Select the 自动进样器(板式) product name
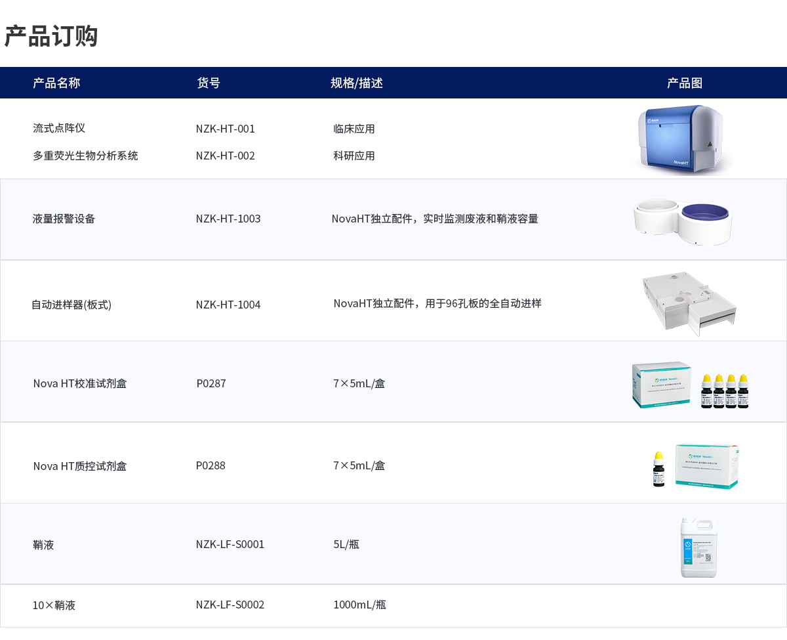This screenshot has width=787, height=640. pos(71,305)
